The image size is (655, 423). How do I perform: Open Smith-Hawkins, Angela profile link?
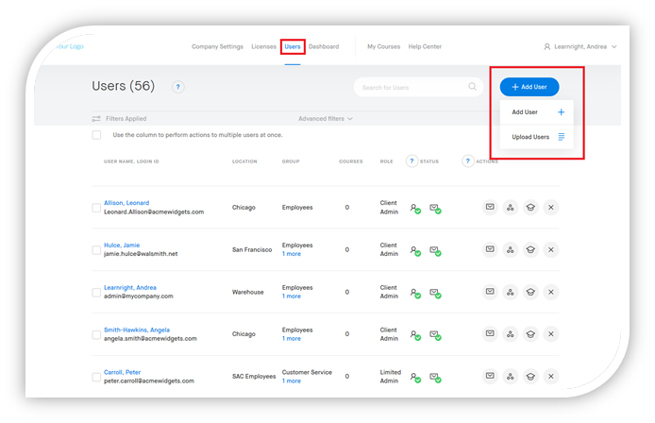click(137, 330)
